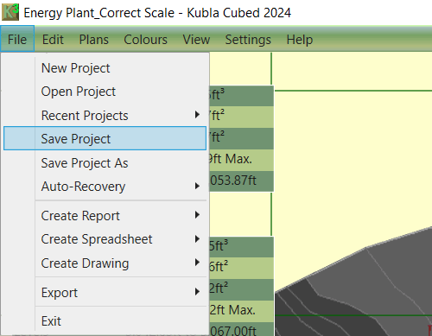Click Save Project in the menu
Screen dimensions: 432x336
[x=105, y=138]
